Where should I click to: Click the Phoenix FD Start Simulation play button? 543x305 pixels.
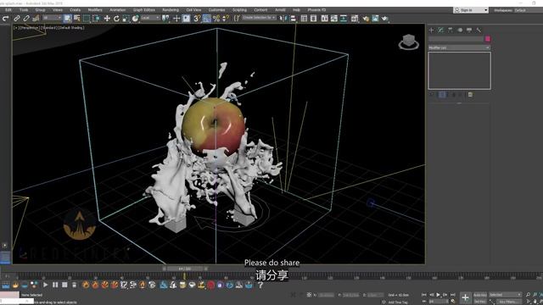tap(45, 285)
